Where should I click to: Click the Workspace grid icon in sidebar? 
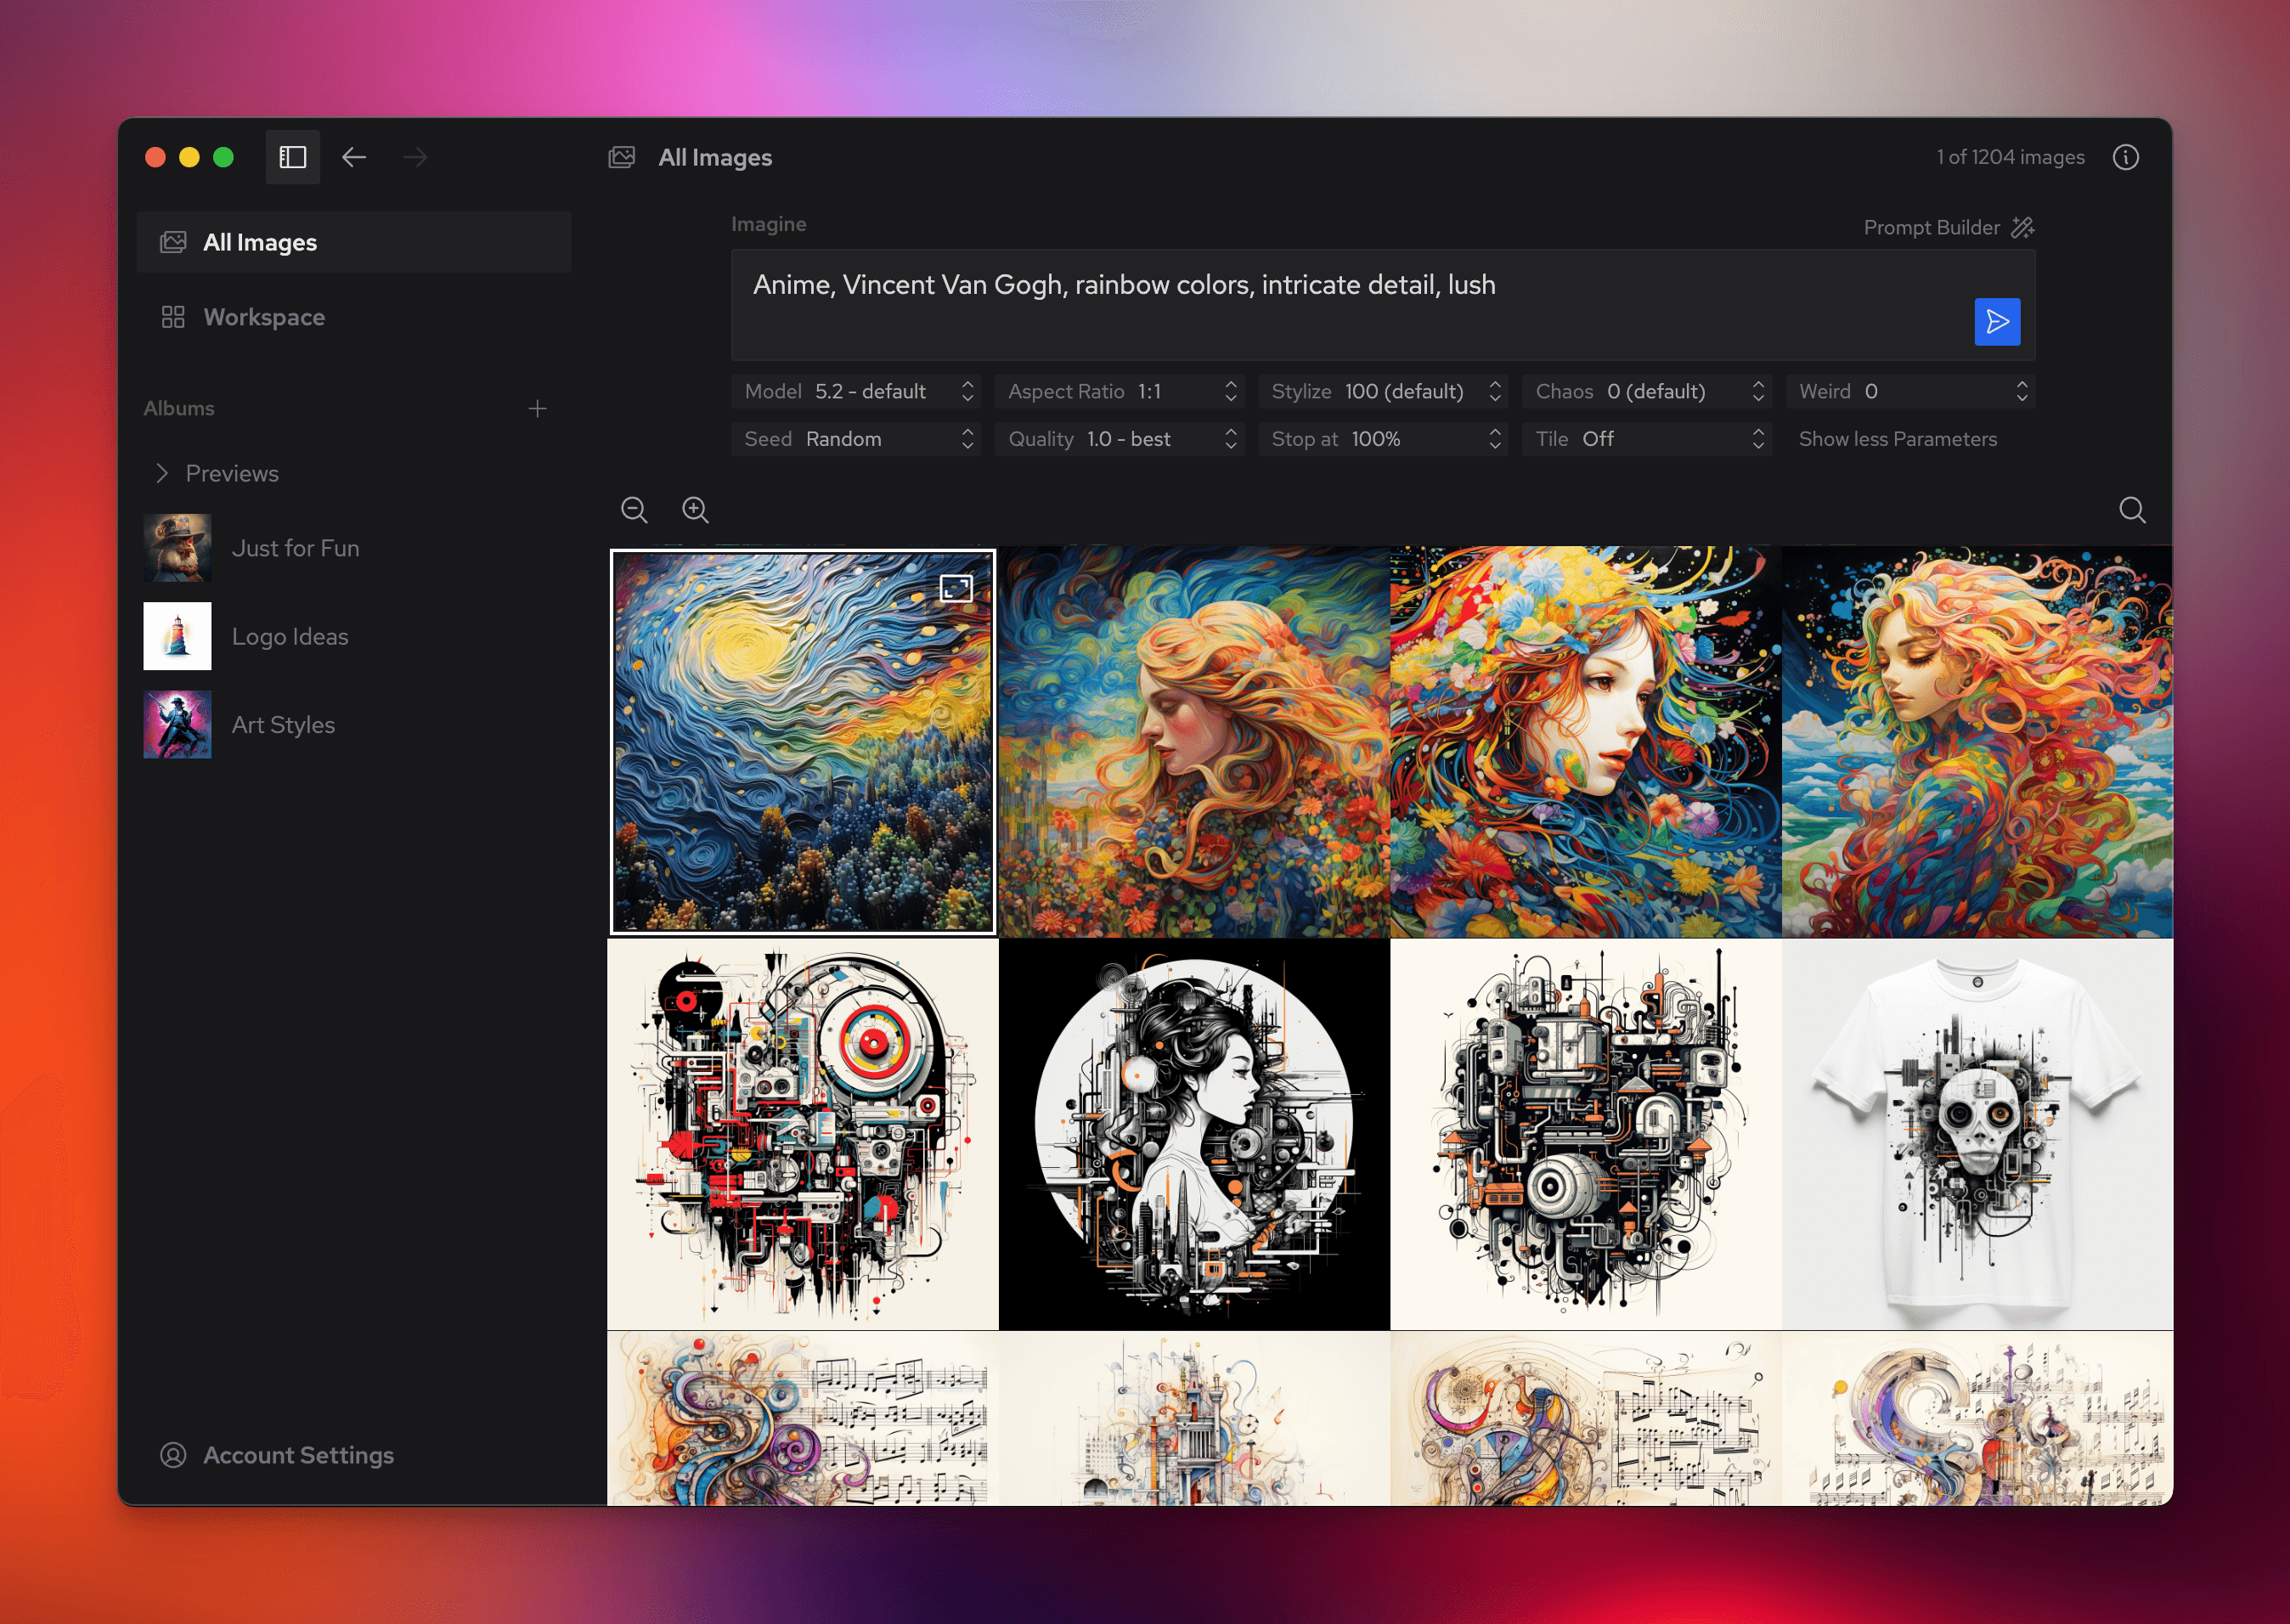click(x=173, y=317)
